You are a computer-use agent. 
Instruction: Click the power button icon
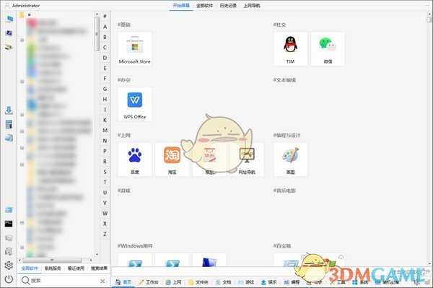9,279
